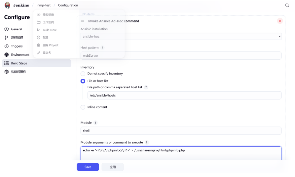295x177 pixels.
Task: Open the Host pattern help icon
Action: pyautogui.click(x=102, y=48)
